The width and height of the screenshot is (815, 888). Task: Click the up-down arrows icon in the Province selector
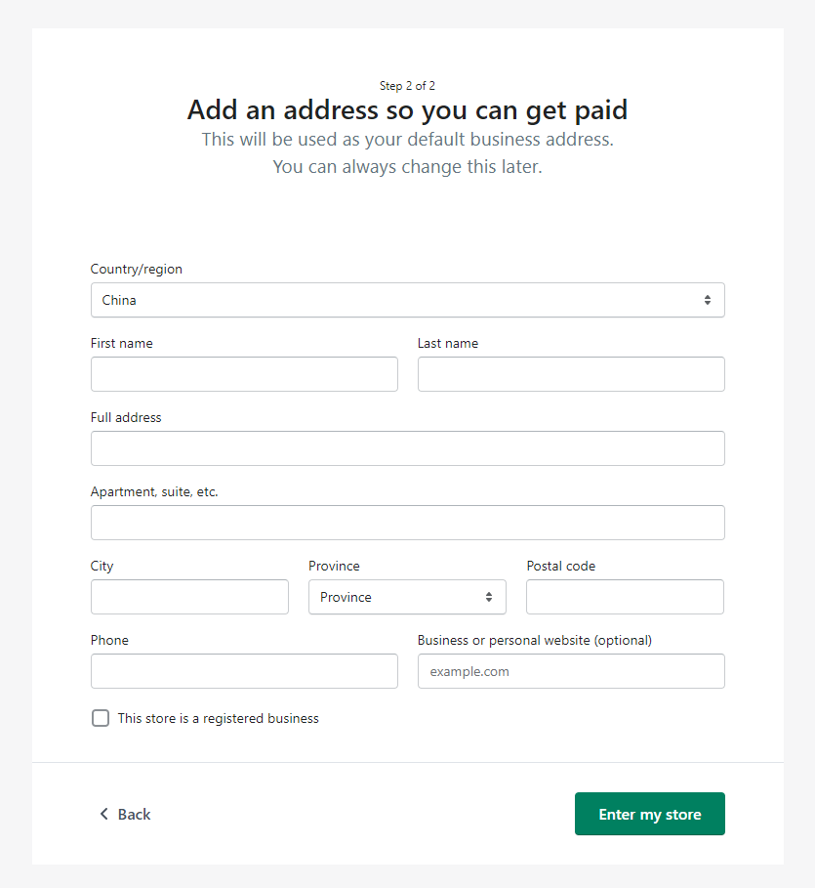coord(488,597)
